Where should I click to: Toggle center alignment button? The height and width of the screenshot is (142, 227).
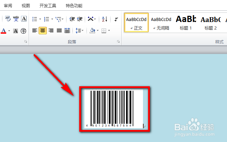click(x=43, y=31)
